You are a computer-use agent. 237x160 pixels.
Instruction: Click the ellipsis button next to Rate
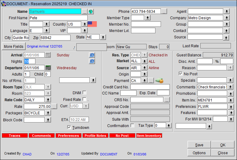(x=54, y=107)
